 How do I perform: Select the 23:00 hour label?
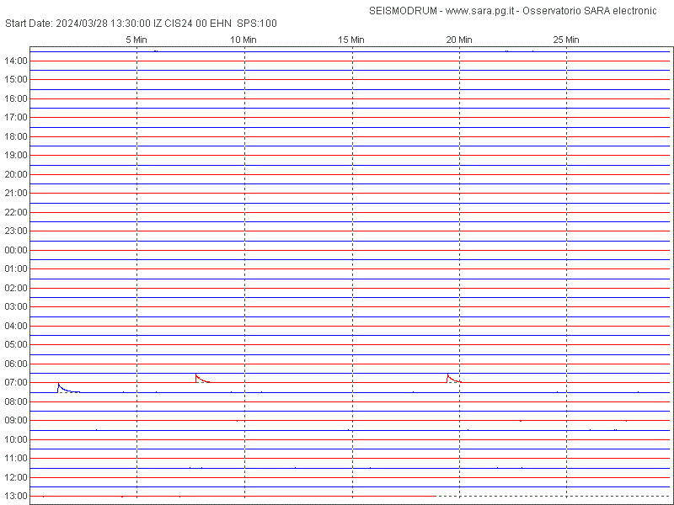pos(16,231)
